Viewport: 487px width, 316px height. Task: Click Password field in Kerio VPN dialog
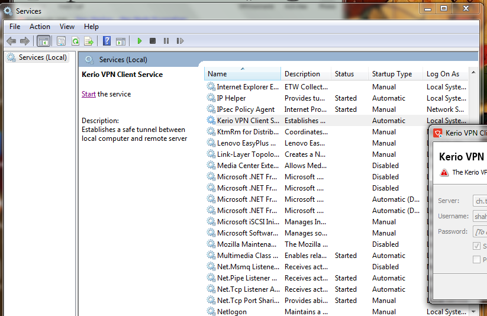coord(480,231)
